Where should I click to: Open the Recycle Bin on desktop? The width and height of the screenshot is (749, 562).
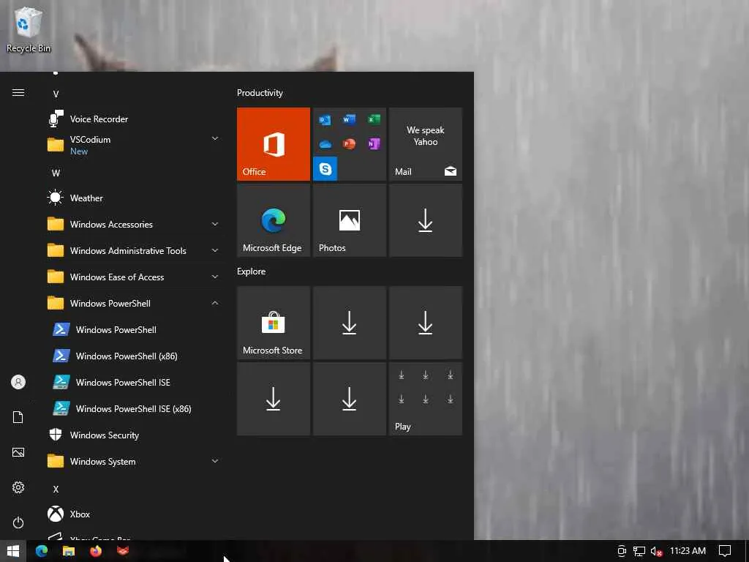[29, 29]
